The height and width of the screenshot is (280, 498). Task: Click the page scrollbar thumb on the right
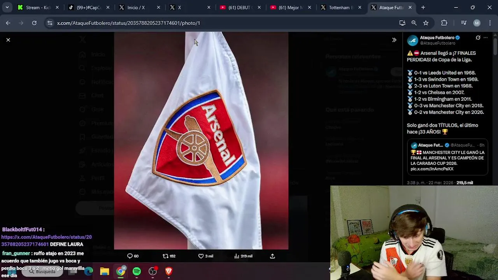coord(495,47)
